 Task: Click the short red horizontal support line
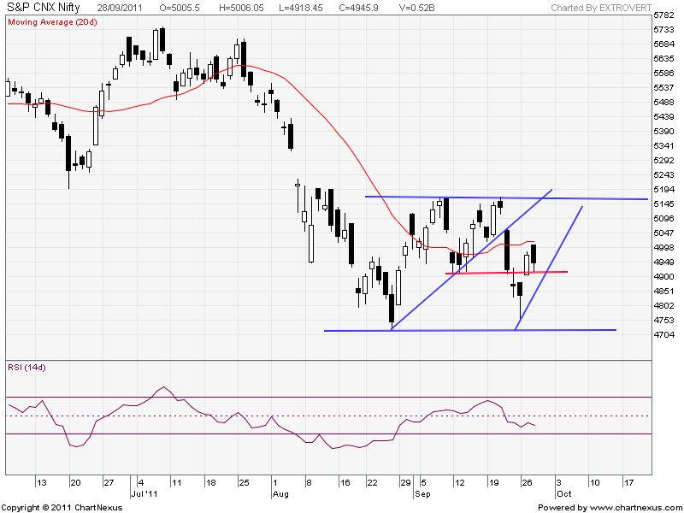coord(479,273)
